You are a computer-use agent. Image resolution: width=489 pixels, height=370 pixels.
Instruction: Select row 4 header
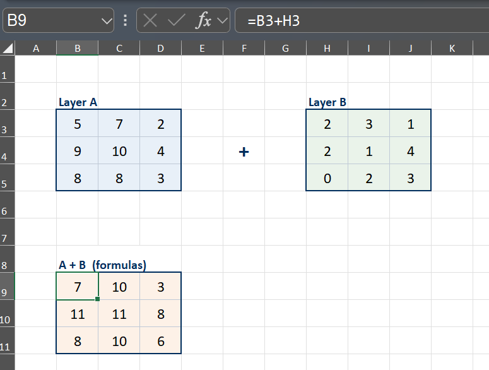point(7,150)
